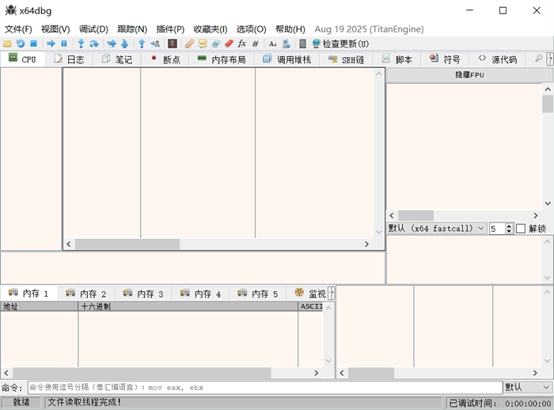Click the 地址 column header

[40, 306]
